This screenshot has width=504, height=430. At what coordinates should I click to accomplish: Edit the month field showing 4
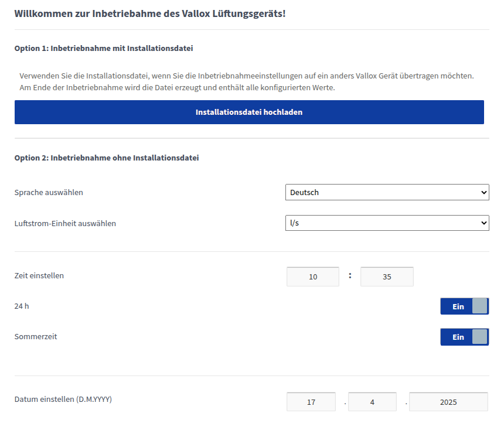372,402
